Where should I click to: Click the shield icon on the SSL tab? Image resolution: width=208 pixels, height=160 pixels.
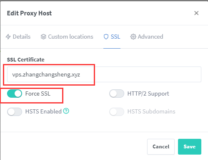click(x=106, y=37)
